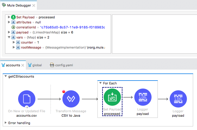Image resolution: width=197 pixels, height=130 pixels.
Task: Collapse the vars Map row
Action: [x=9, y=37]
